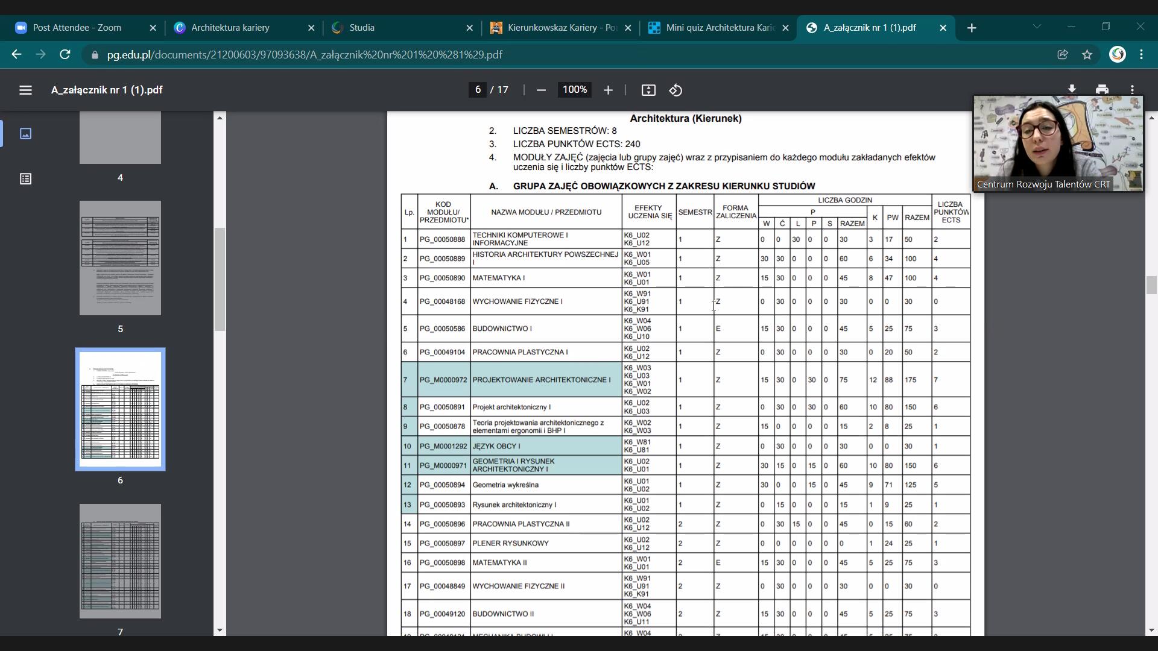
Task: Open the Chrome three-dot menu
Action: [x=1141, y=55]
